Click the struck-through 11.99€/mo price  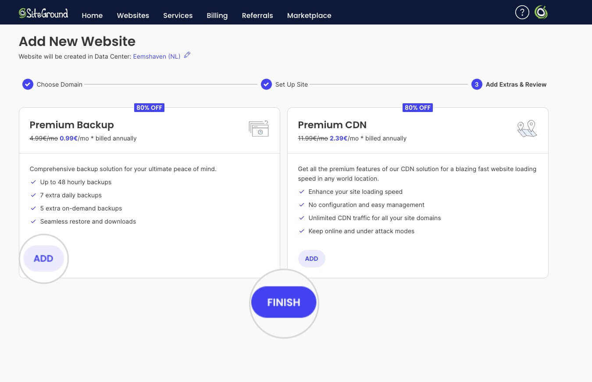click(313, 138)
